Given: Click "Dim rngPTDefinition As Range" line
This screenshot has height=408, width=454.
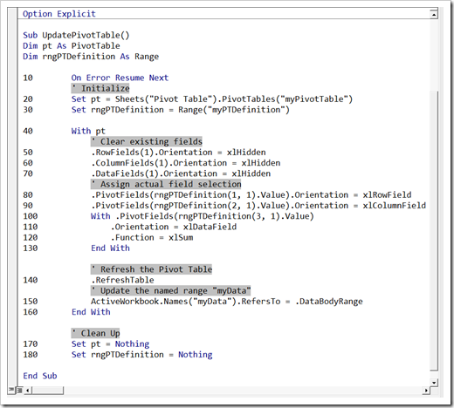Looking at the screenshot, I should tap(91, 57).
